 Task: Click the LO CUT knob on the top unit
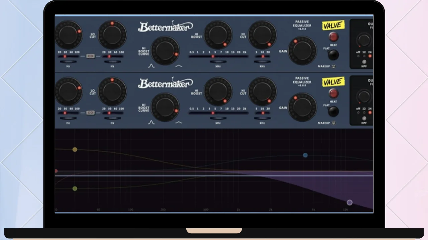coord(112,34)
